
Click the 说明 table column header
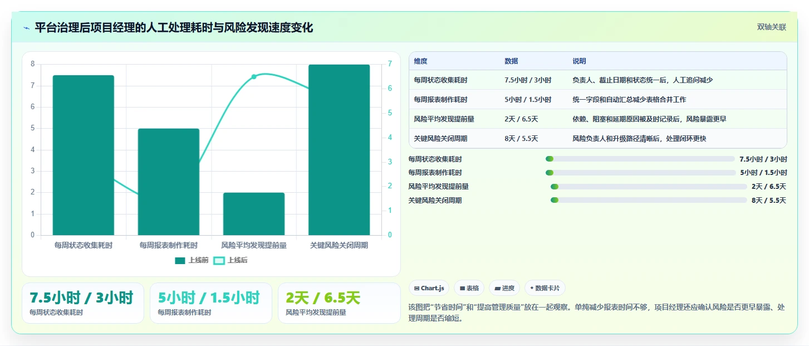point(579,61)
